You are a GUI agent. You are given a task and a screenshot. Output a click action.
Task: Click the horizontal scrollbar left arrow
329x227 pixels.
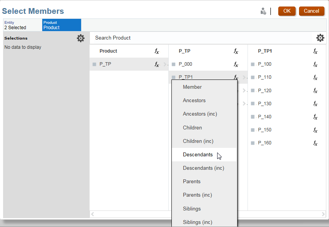93,214
